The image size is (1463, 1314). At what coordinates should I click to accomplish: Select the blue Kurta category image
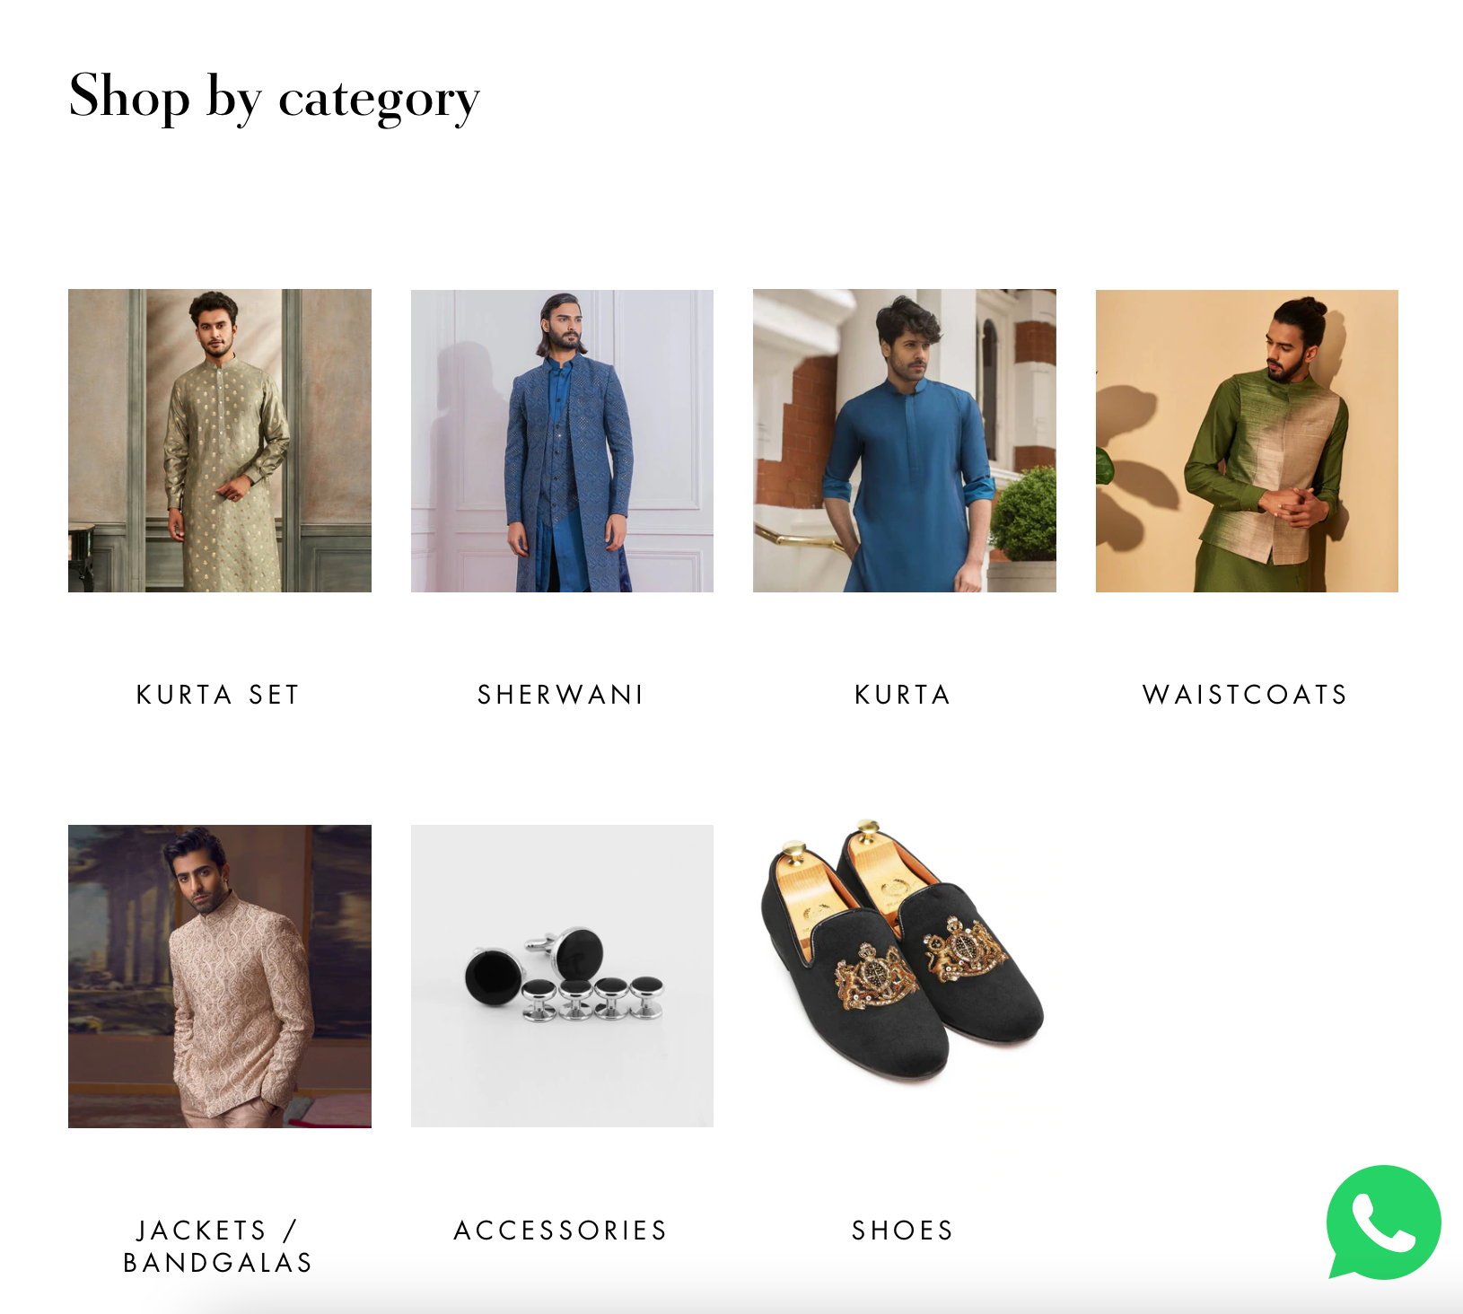(905, 441)
